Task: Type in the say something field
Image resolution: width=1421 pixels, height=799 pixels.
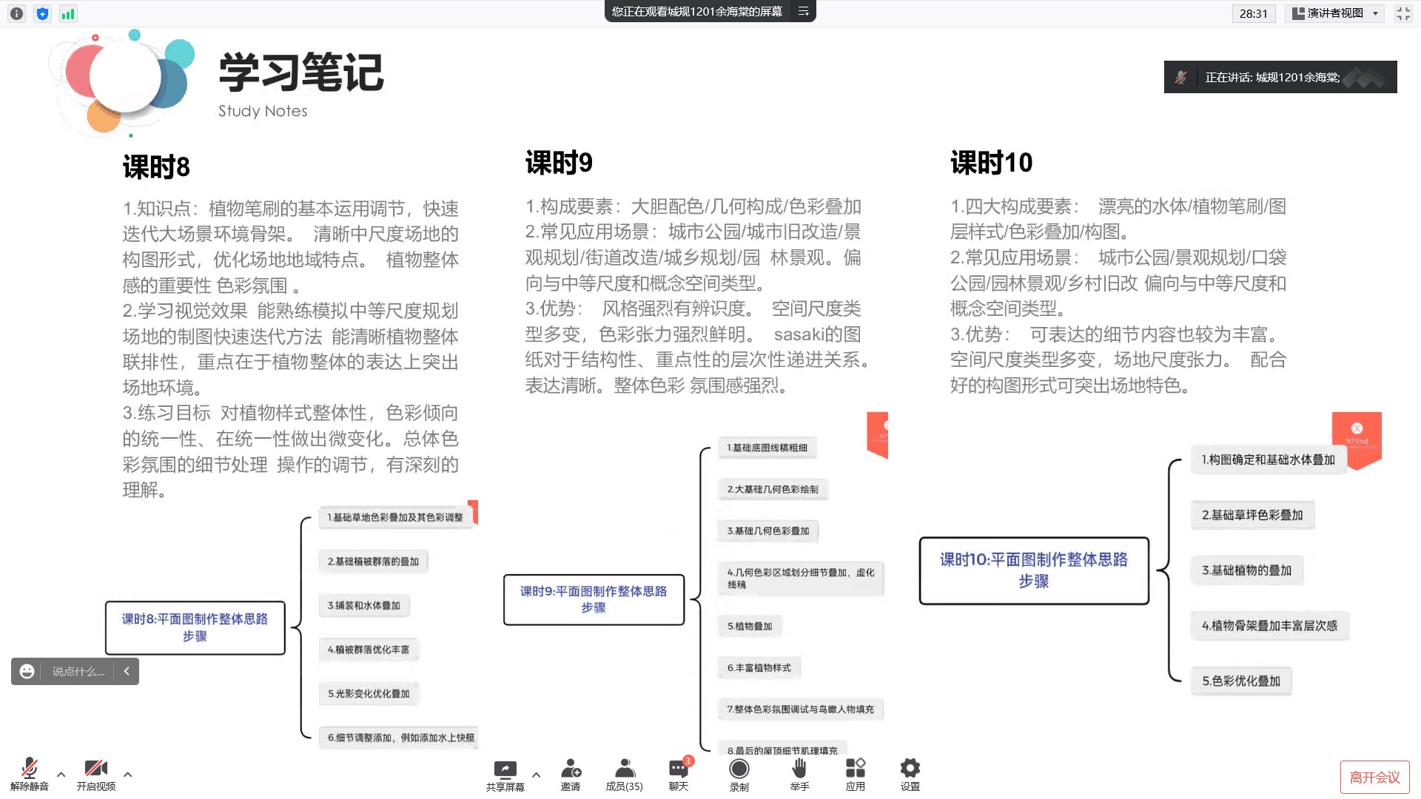Action: click(x=78, y=671)
